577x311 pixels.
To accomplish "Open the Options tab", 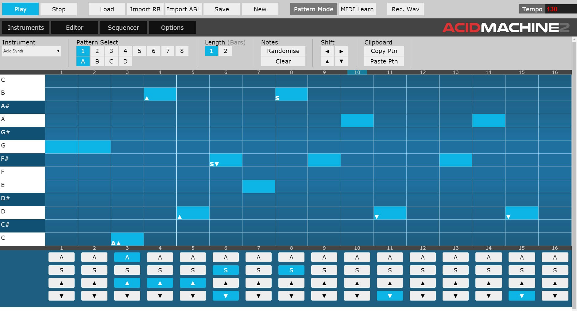I will coord(172,28).
